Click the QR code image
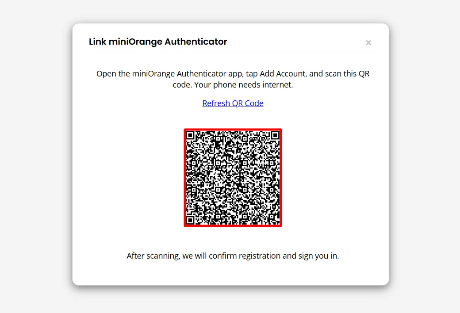This screenshot has width=460, height=313. click(x=233, y=177)
